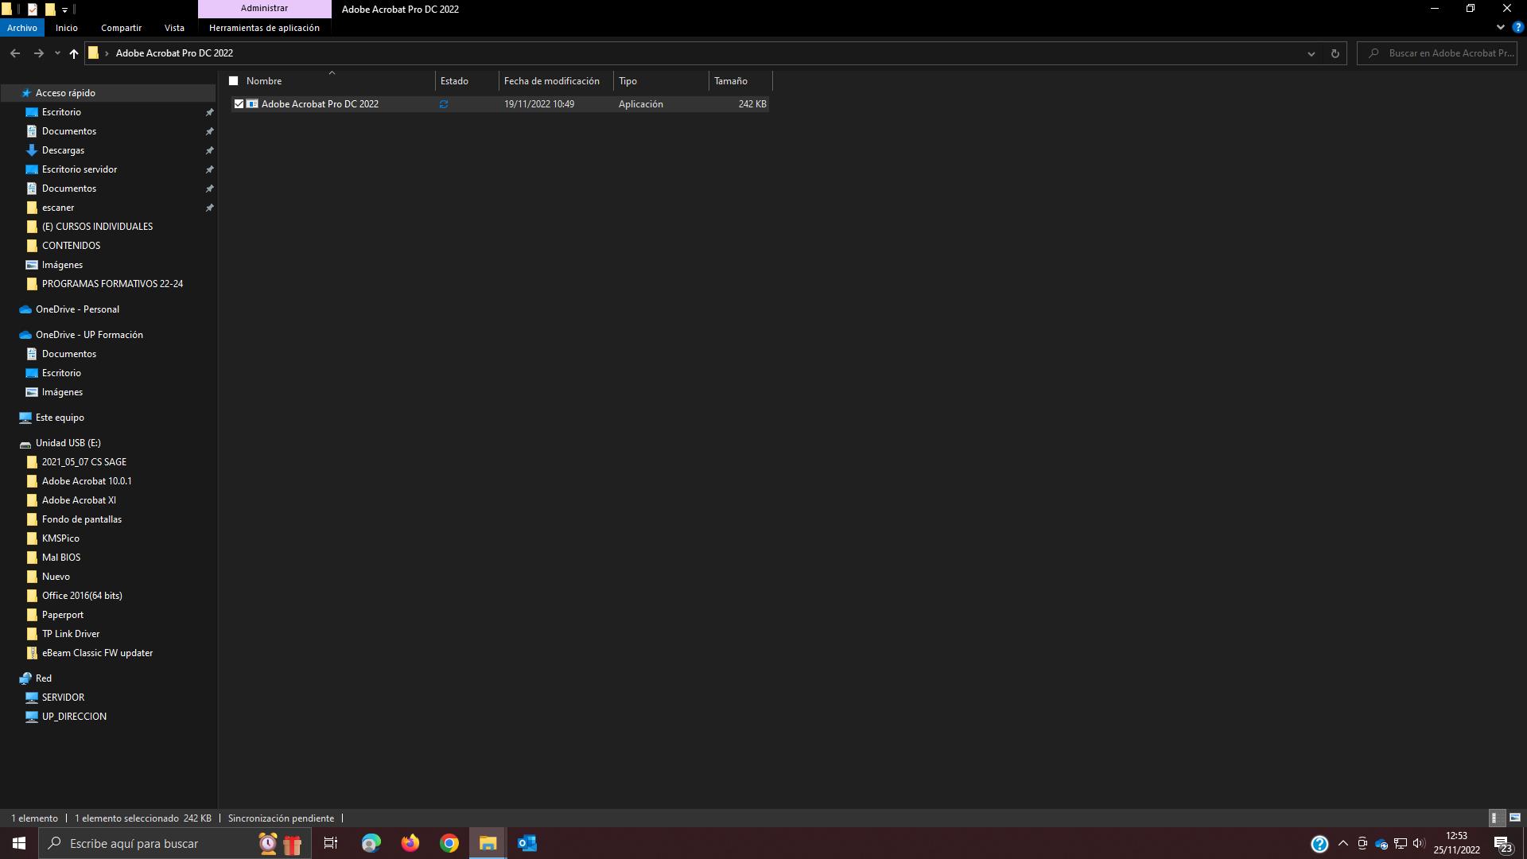Image resolution: width=1527 pixels, height=859 pixels.
Task: Select KMSPico folder in navigation tree
Action: pyautogui.click(x=60, y=538)
